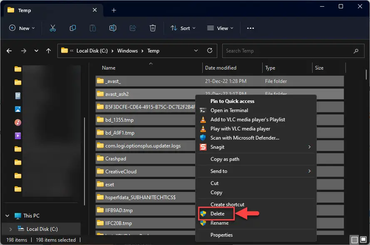
Task: Click the Cut scissors icon in toolbar
Action: pyautogui.click(x=53, y=28)
